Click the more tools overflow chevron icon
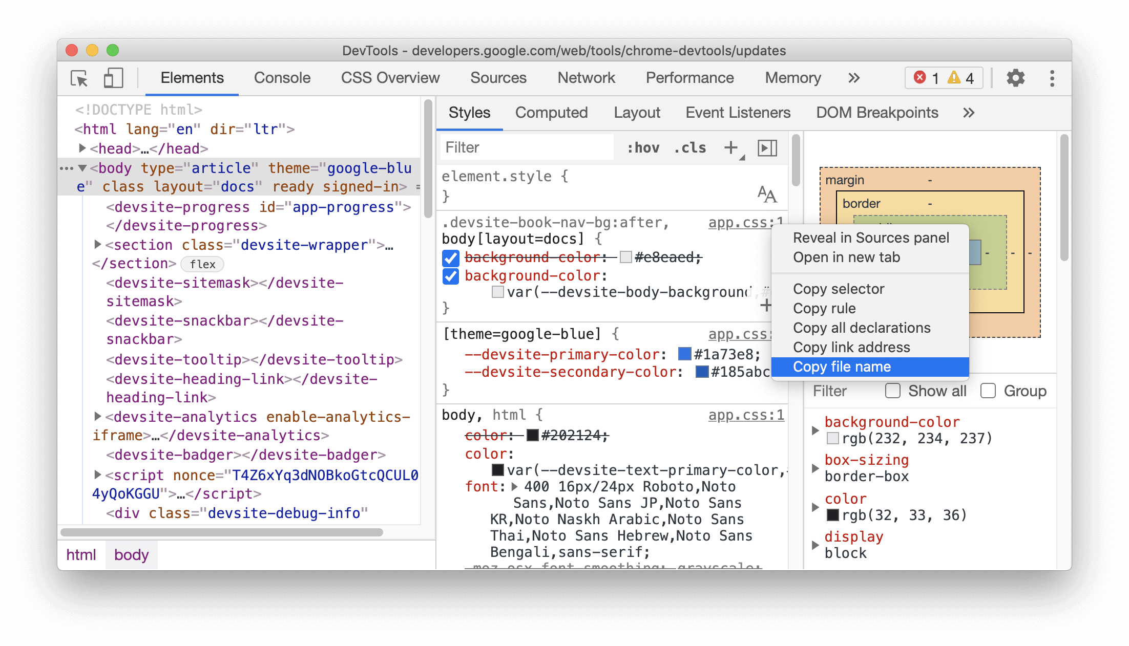The height and width of the screenshot is (646, 1129). click(853, 79)
